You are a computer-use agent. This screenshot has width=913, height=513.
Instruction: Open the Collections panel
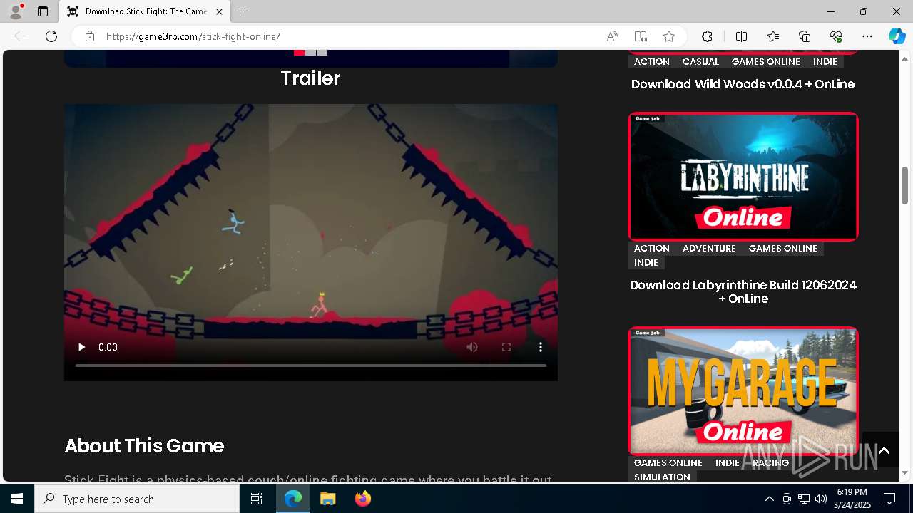tap(805, 36)
